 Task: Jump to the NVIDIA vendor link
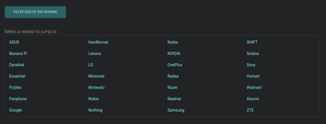pyautogui.click(x=174, y=54)
